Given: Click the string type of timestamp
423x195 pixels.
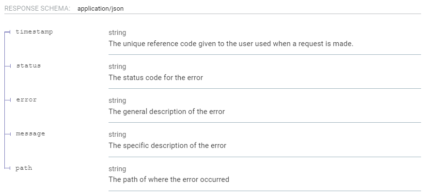Looking at the screenshot, I should coord(117,32).
